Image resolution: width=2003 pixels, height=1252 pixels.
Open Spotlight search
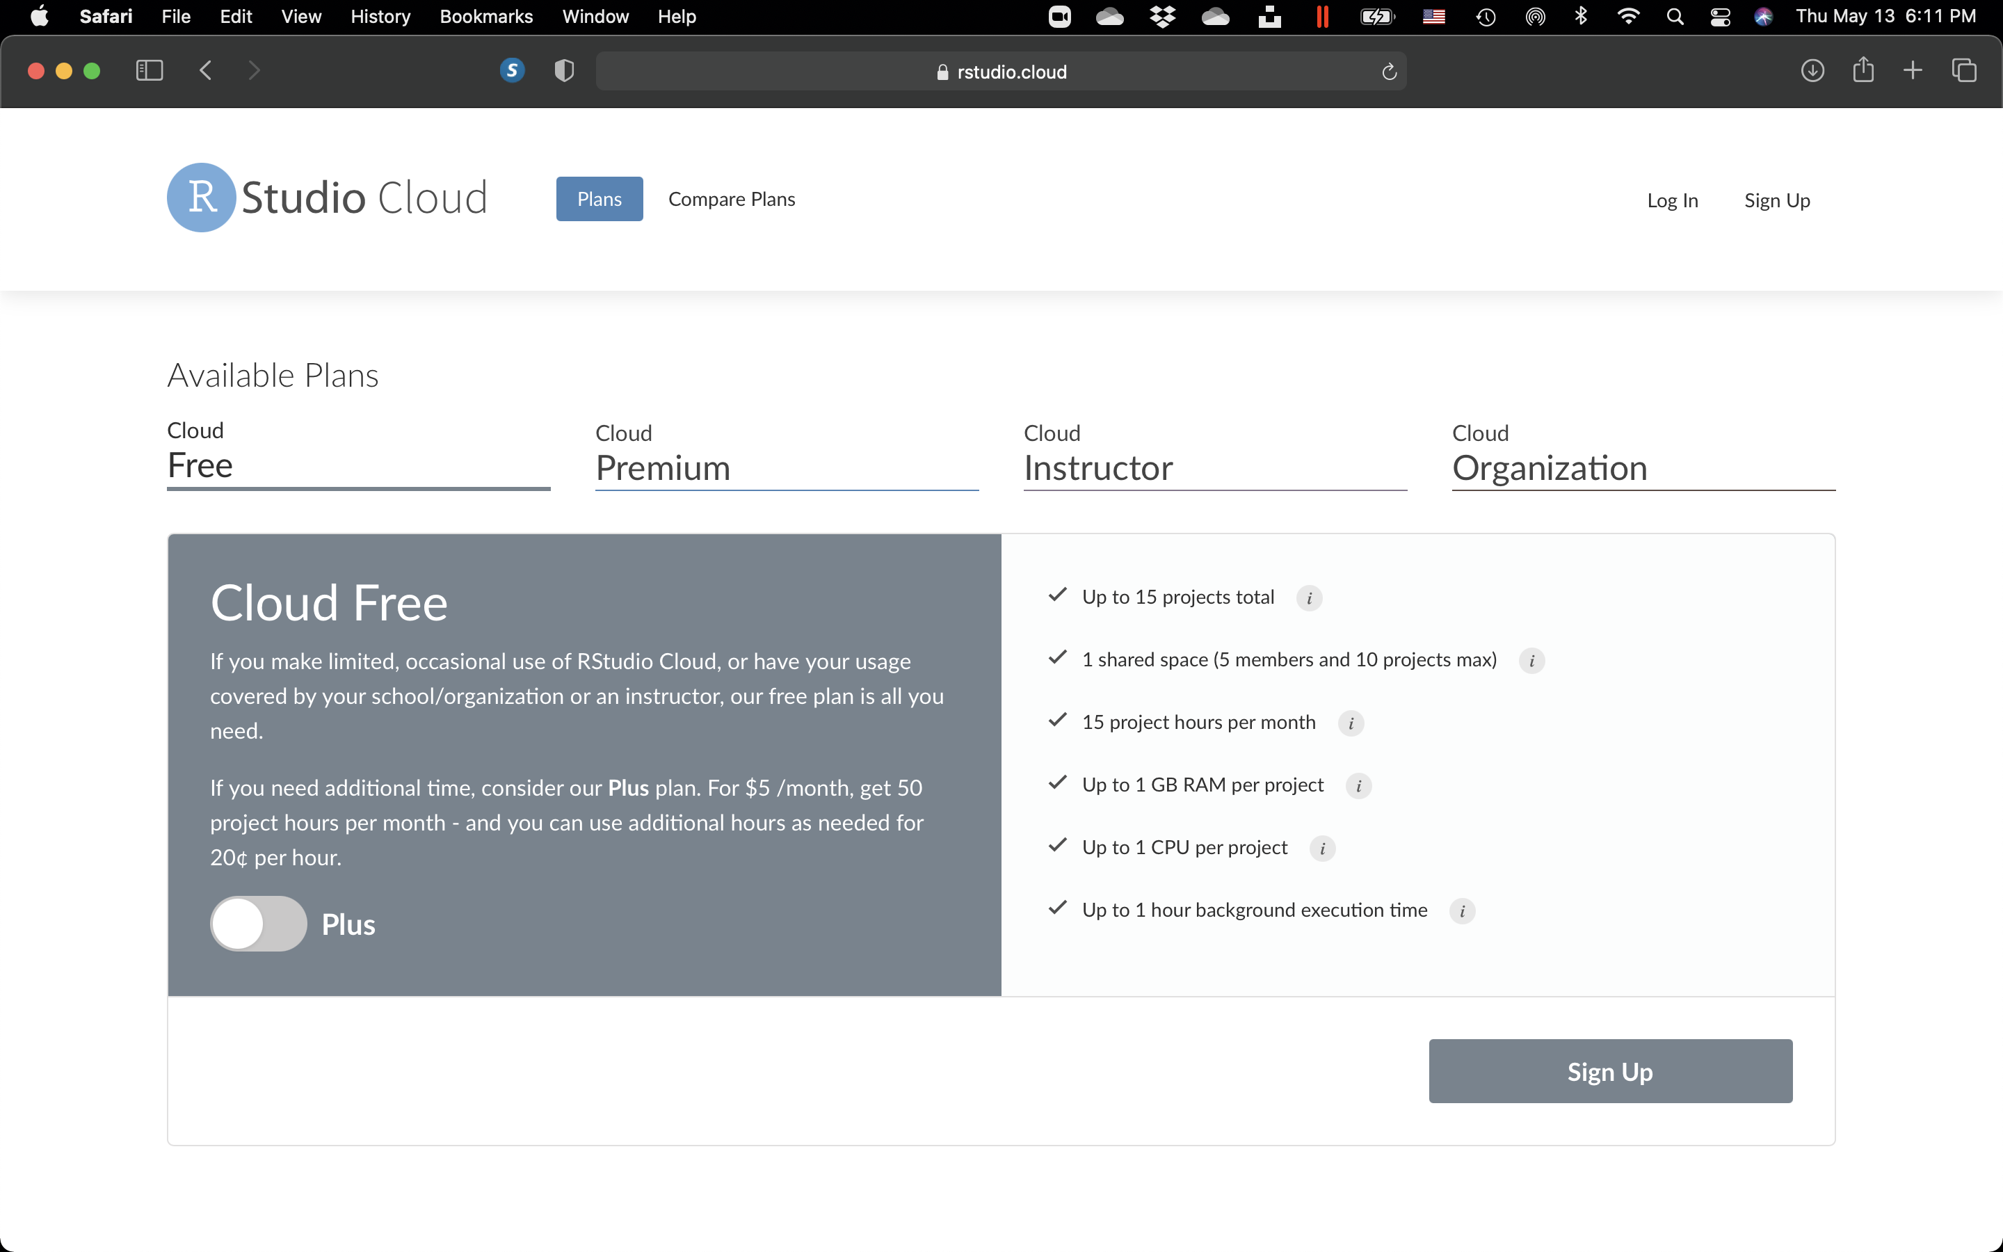tap(1675, 17)
